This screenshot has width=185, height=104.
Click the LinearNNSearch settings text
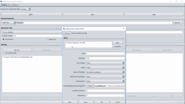[x=109, y=86]
